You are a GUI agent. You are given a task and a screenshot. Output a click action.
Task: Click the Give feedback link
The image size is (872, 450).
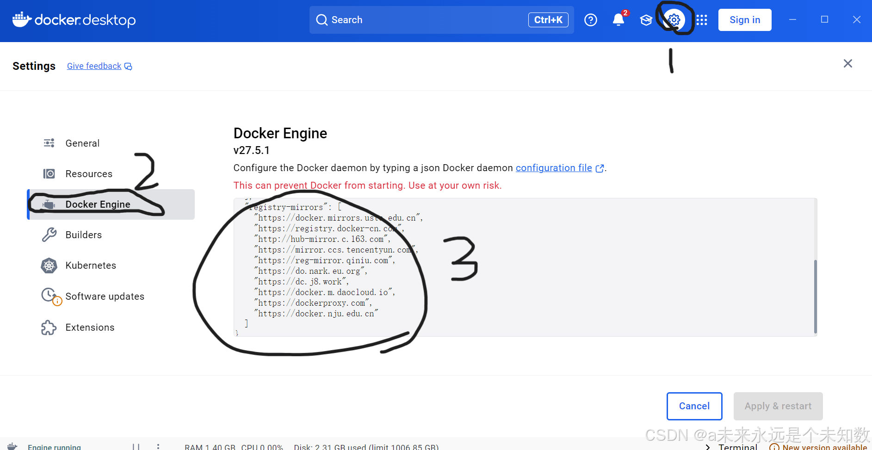pos(94,66)
